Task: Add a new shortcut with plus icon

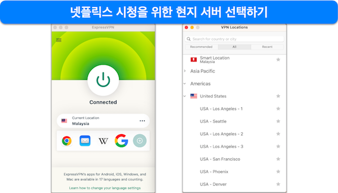Action: 140,140
